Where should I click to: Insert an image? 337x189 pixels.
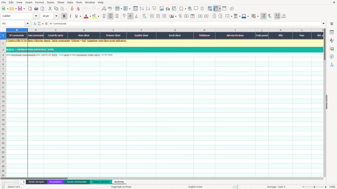pos(162,9)
